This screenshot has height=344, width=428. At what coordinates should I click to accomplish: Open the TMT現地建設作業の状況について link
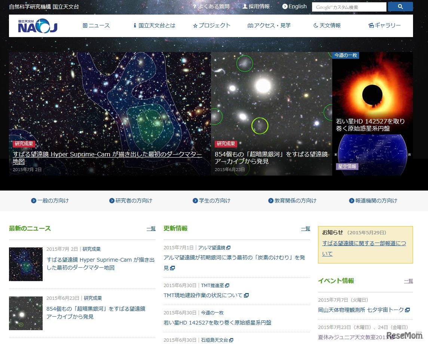[202, 295]
